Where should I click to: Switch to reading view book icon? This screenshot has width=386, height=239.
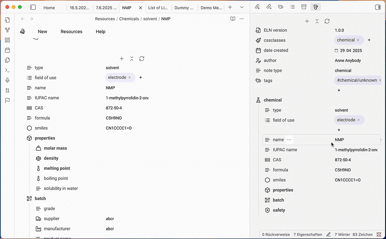(x=233, y=19)
